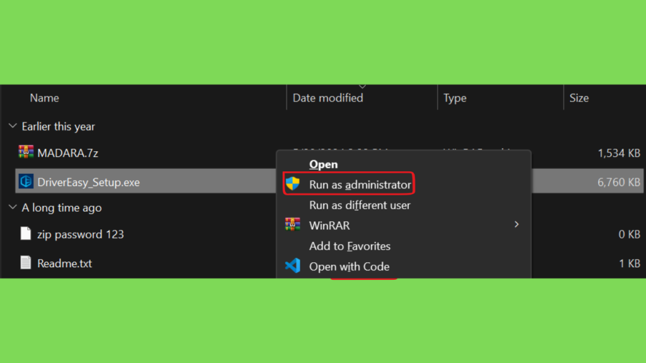646x363 pixels.
Task: Click the DriverEasy_Setup.exe file icon
Action: coord(26,181)
